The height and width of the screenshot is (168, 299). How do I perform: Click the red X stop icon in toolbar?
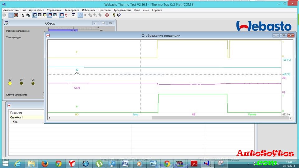click(x=16, y=15)
